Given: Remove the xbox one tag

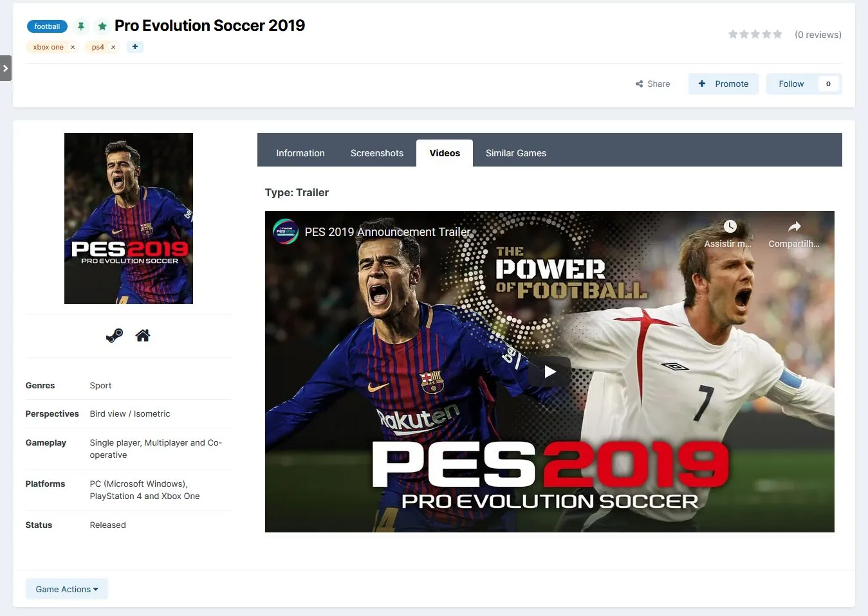Looking at the screenshot, I should 73,47.
